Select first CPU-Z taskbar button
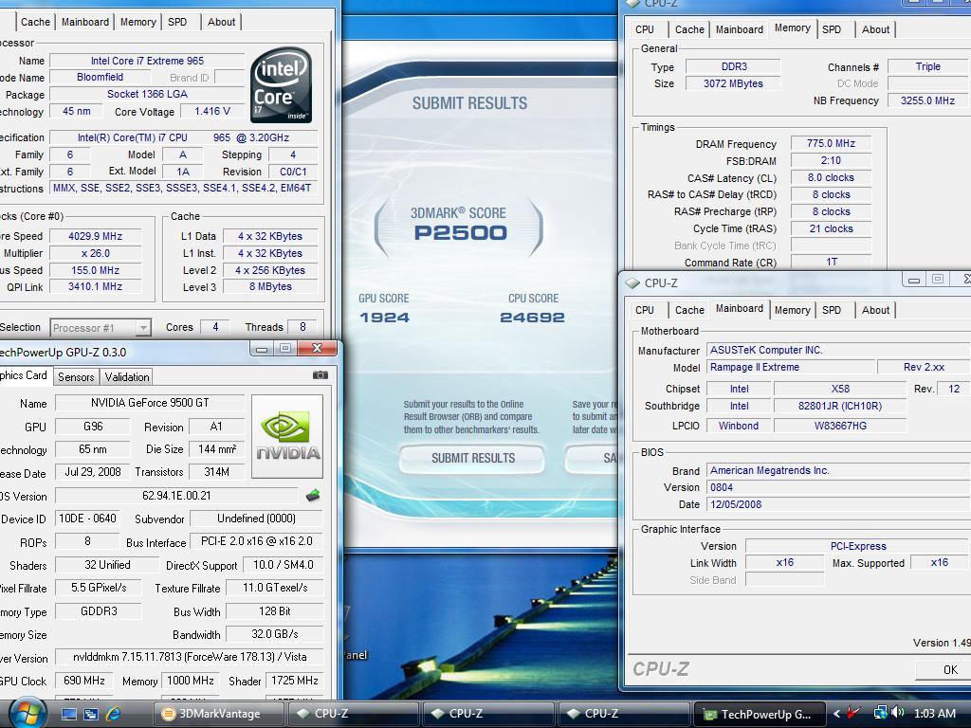 (355, 713)
